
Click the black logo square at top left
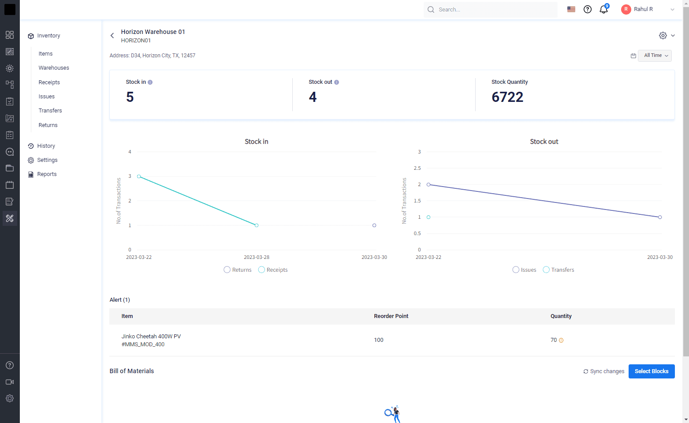click(10, 9)
